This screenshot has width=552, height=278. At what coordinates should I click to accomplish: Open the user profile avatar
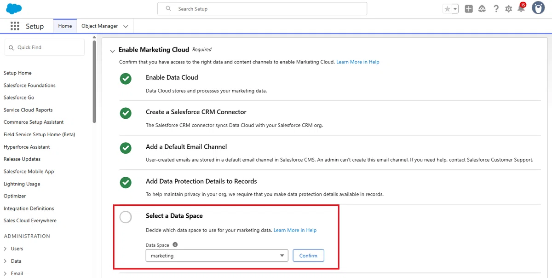pyautogui.click(x=538, y=8)
